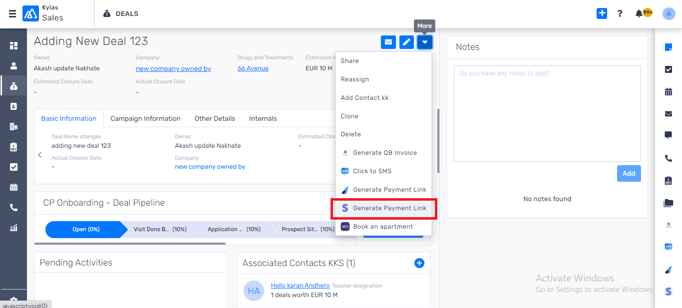The height and width of the screenshot is (308, 682).
Task: Select the edit pencil icon for the deal
Action: (406, 42)
